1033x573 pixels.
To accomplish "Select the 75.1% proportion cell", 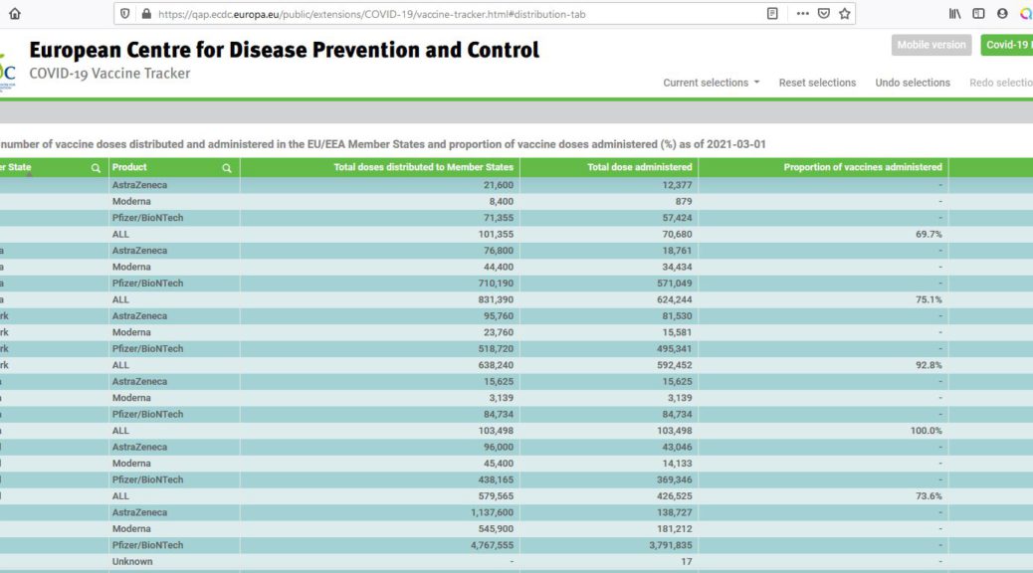I will coord(823,299).
